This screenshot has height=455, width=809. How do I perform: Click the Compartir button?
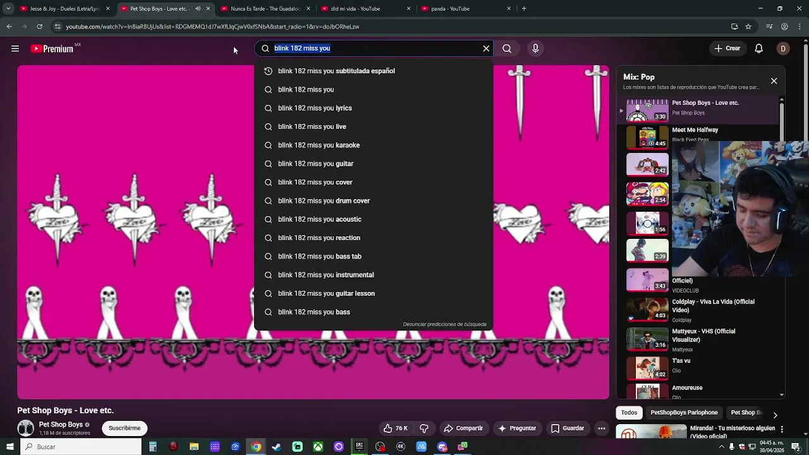click(463, 428)
